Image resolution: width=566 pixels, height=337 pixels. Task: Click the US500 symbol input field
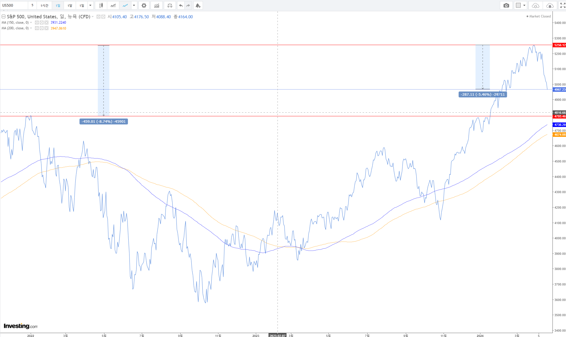pos(14,5)
